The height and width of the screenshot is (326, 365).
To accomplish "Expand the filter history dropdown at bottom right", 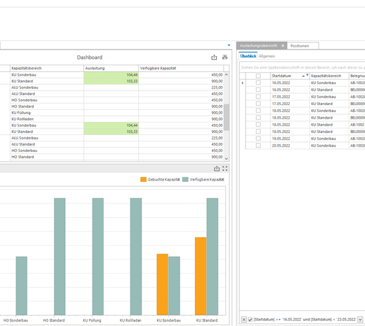I will tap(360, 319).
